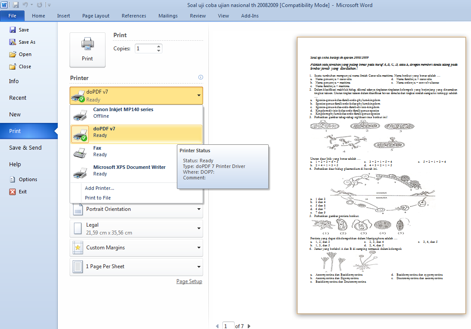This screenshot has height=329, width=471.
Task: Click the red Exit icon in the sidebar
Action: coord(13,192)
